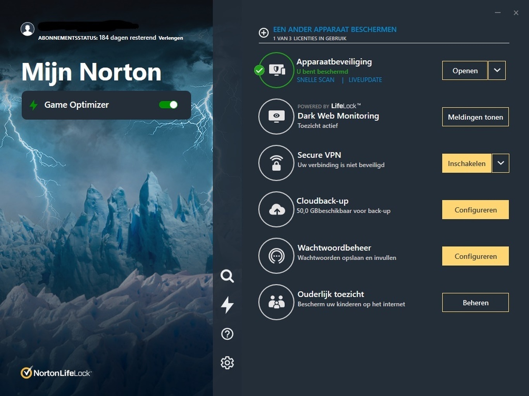Click the Meldingen tonen button

pos(476,117)
